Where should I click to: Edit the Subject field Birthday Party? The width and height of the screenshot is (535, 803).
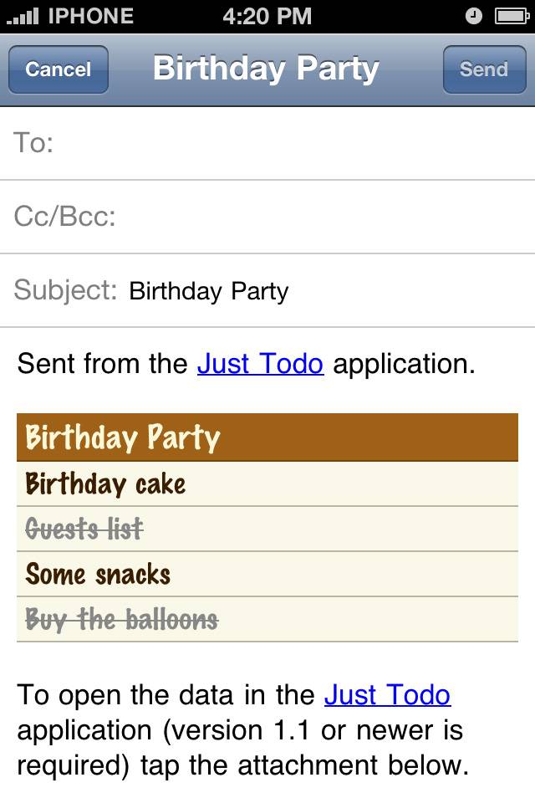[x=267, y=290]
